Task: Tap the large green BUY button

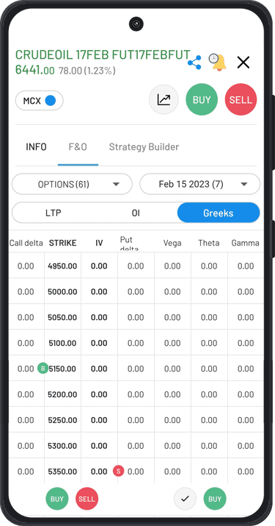Action: coord(202,99)
